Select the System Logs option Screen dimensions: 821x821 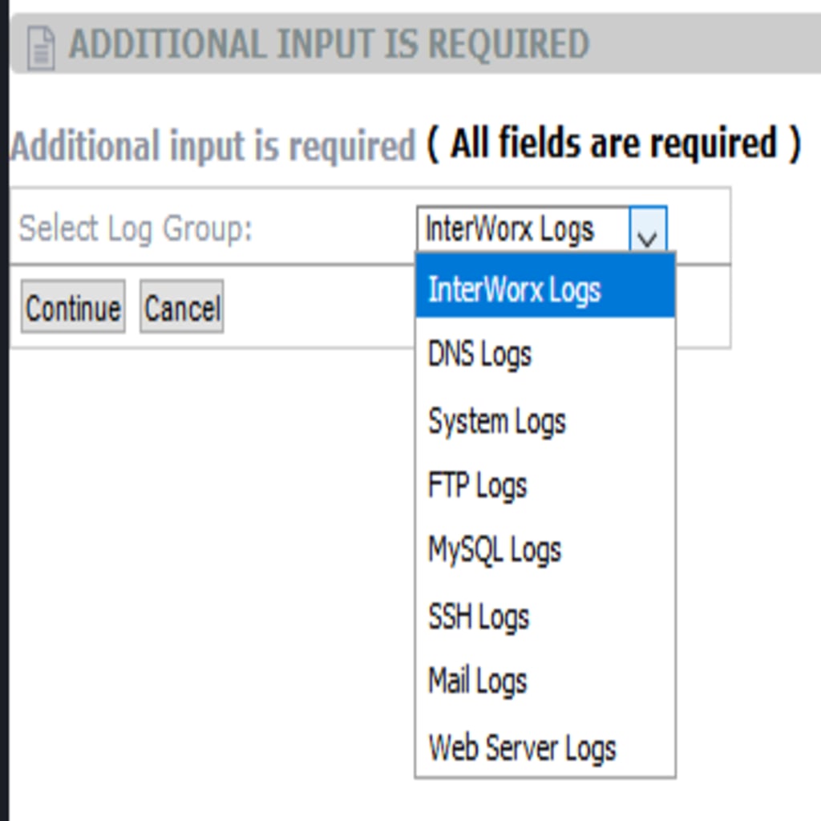point(545,420)
